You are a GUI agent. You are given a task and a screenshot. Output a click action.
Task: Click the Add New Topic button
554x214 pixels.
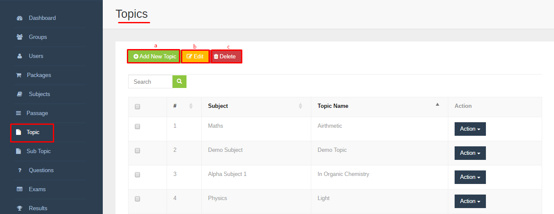[x=154, y=56]
